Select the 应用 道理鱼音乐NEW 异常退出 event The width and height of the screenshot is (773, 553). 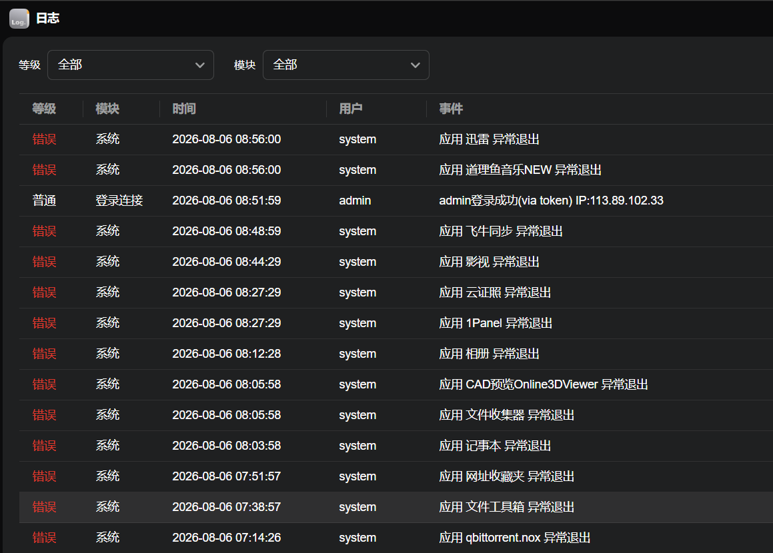coord(520,170)
